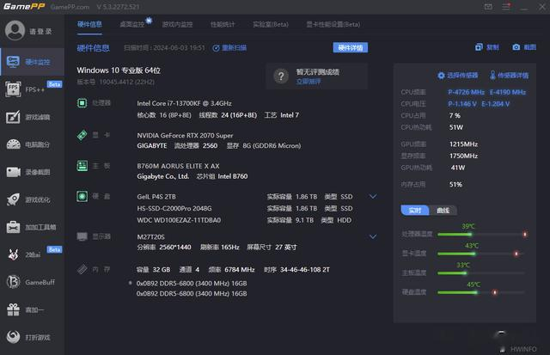Switch to the 性能统计 tab
The height and width of the screenshot is (355, 550).
223,24
